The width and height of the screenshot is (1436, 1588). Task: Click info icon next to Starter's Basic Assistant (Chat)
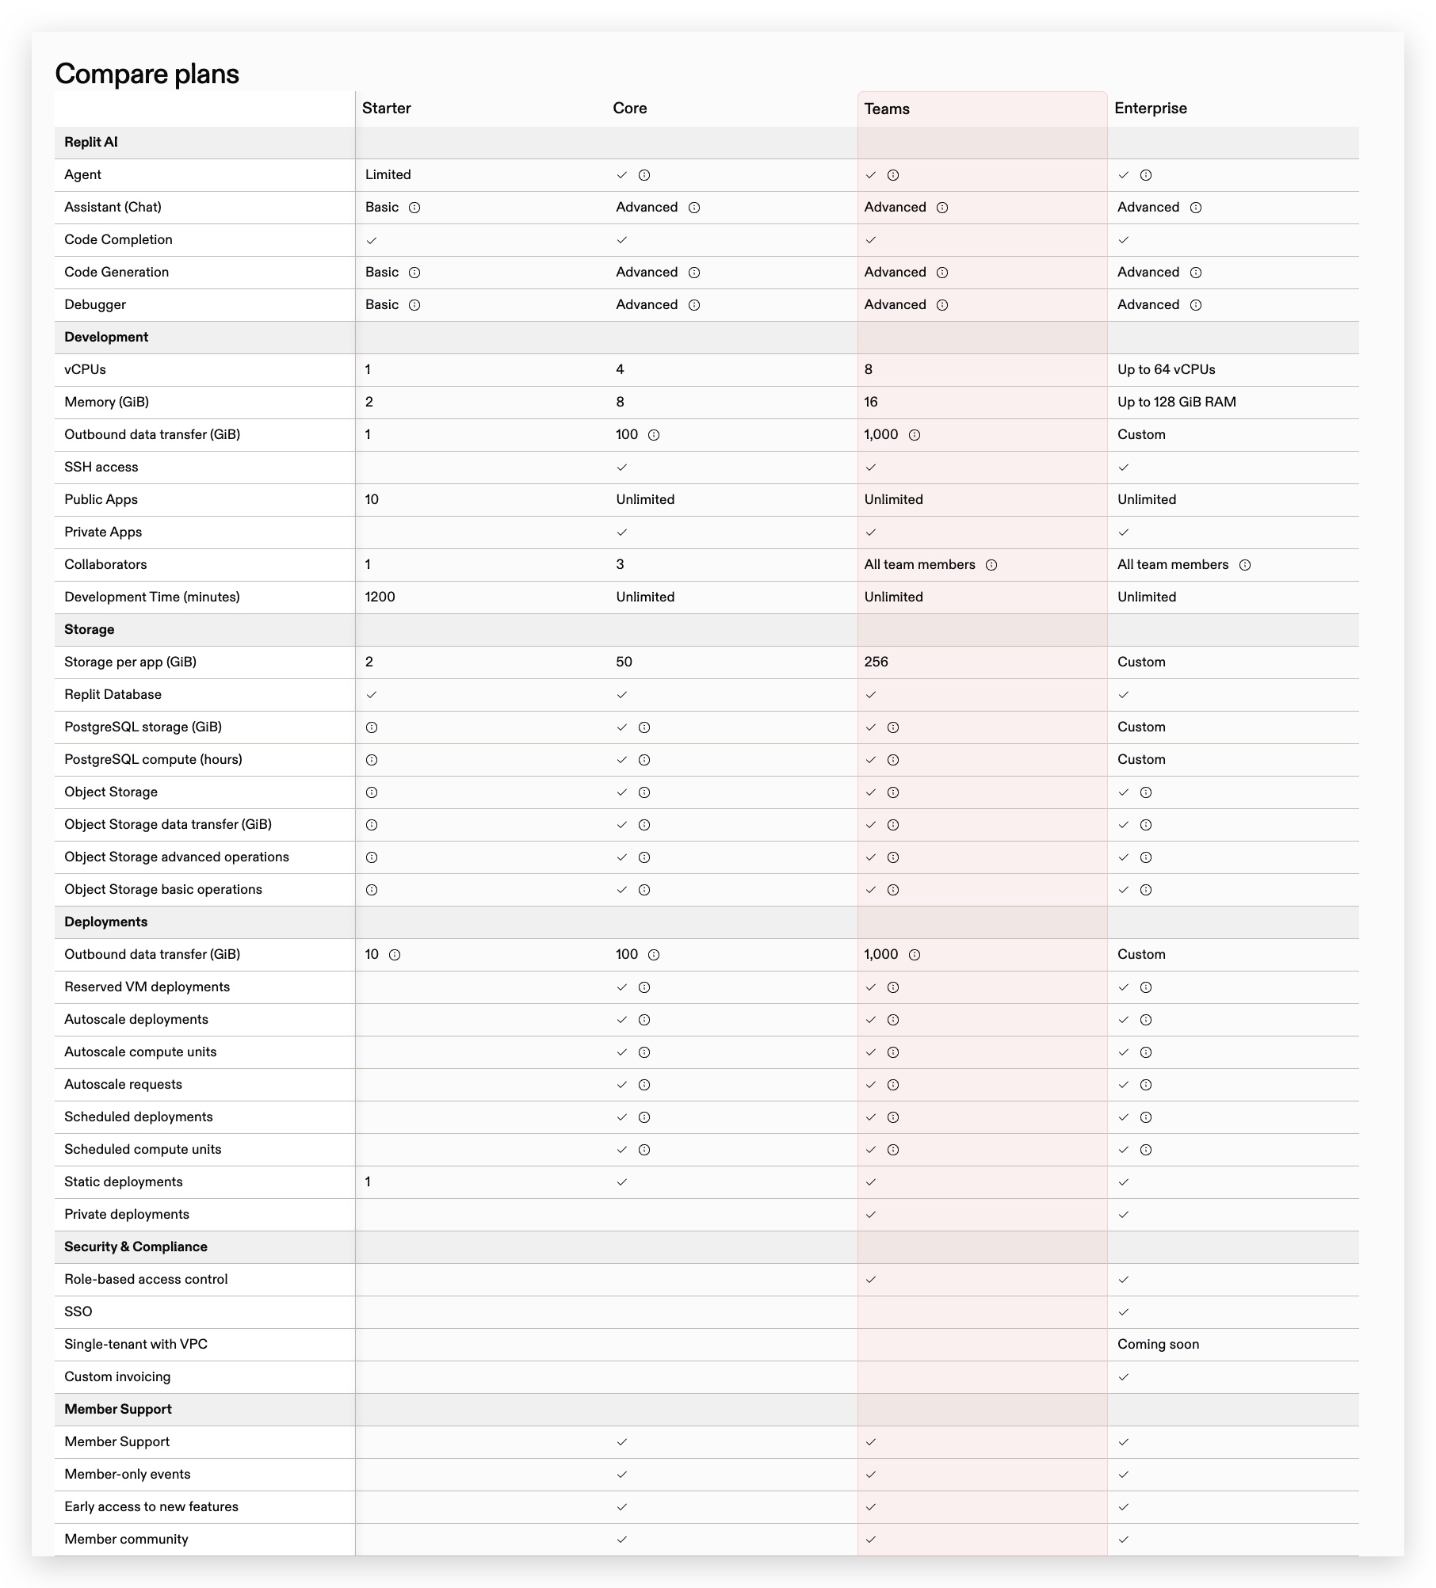coord(414,208)
